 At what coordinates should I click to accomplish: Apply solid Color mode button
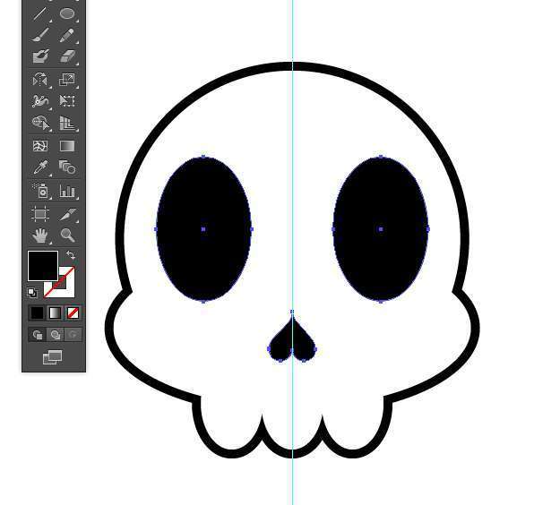tap(37, 313)
